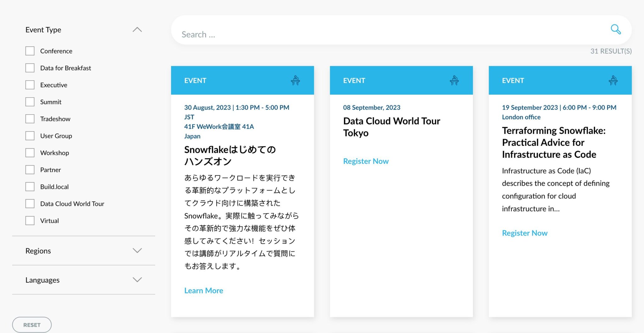
Task: Click the Regions heading label
Action: point(38,251)
